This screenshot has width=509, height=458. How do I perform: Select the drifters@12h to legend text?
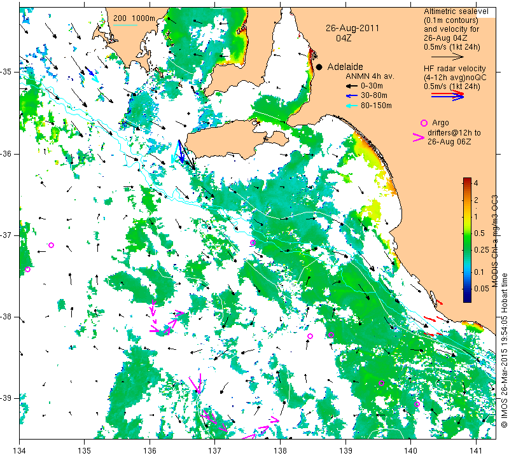tap(454, 133)
